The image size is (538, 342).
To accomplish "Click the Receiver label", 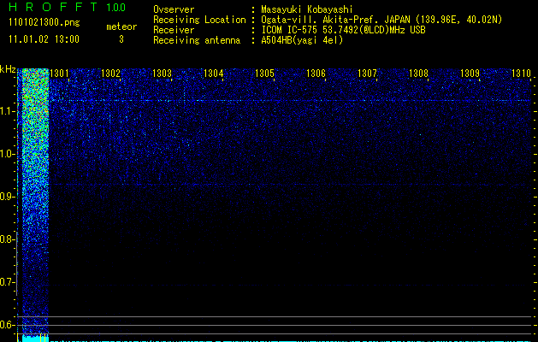I will coord(174,30).
